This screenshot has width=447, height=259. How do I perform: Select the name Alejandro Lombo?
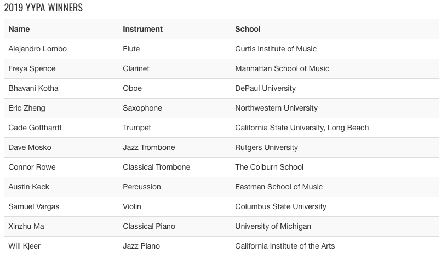click(x=37, y=49)
